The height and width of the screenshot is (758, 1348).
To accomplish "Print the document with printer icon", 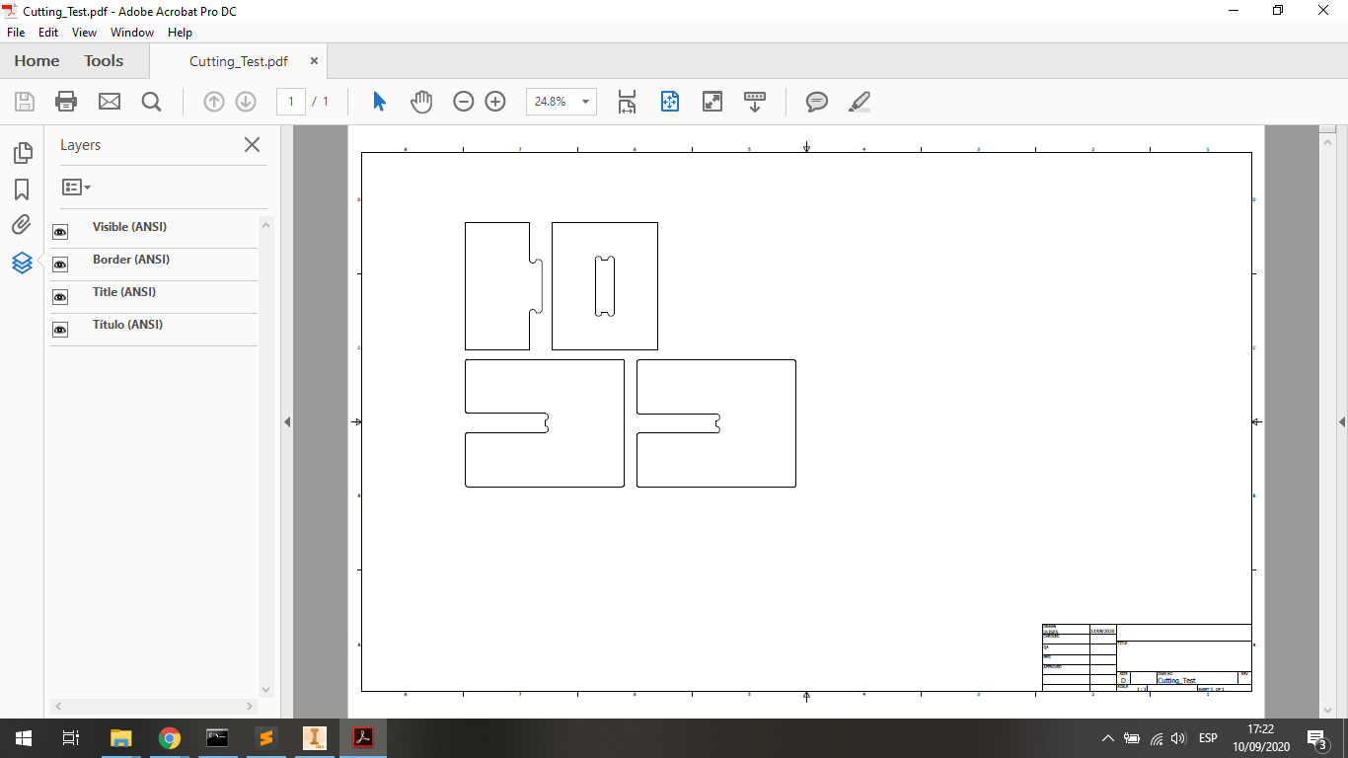I will 66,102.
